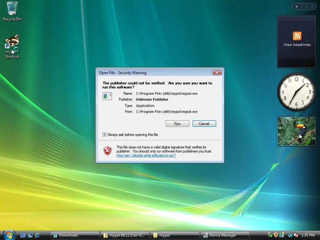
Task: Click the Windows Security shield tray icon
Action: 276,235
